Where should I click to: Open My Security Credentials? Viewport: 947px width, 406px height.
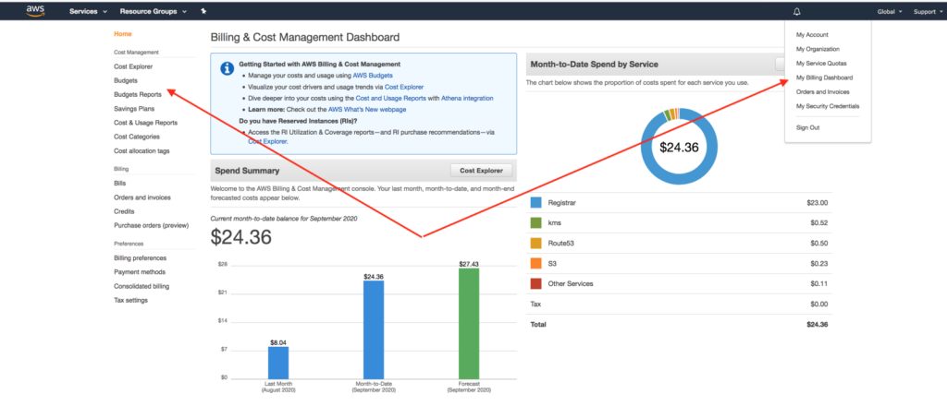coord(828,106)
